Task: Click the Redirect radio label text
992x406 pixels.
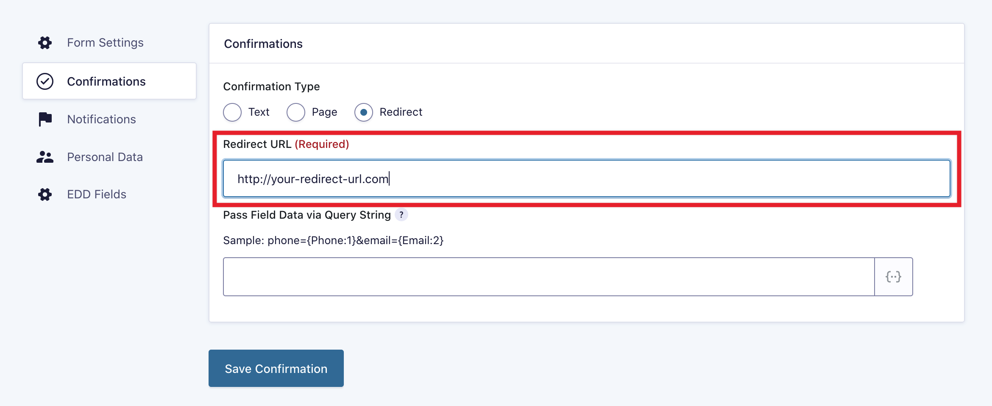Action: [401, 112]
